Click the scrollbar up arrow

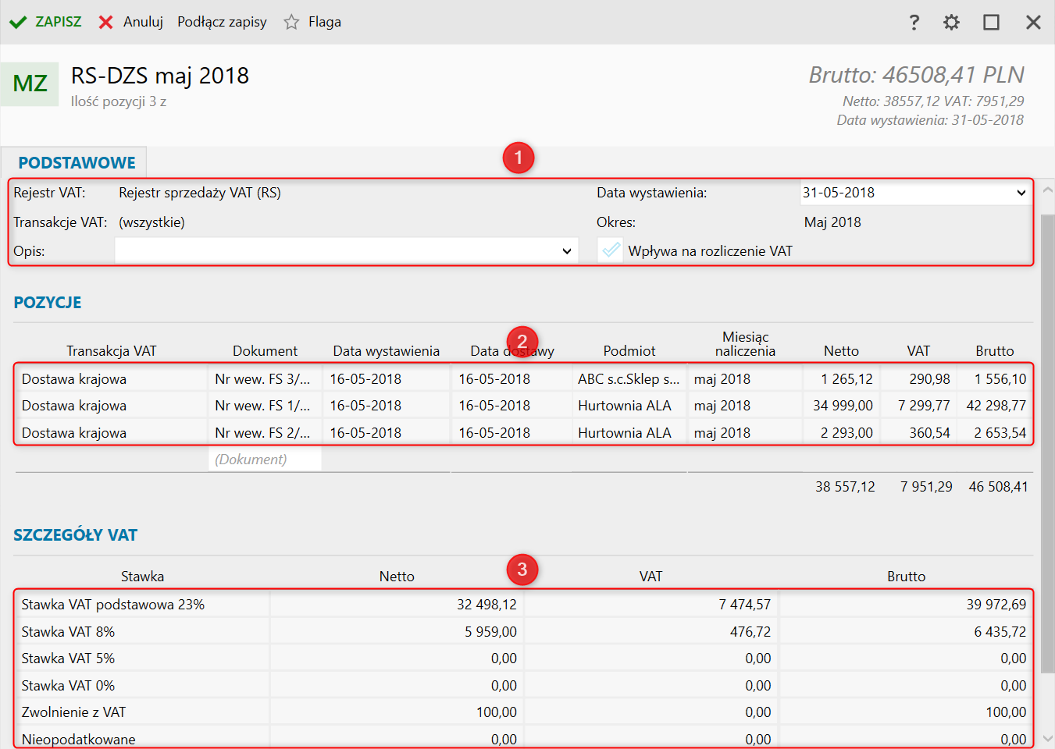1048,190
